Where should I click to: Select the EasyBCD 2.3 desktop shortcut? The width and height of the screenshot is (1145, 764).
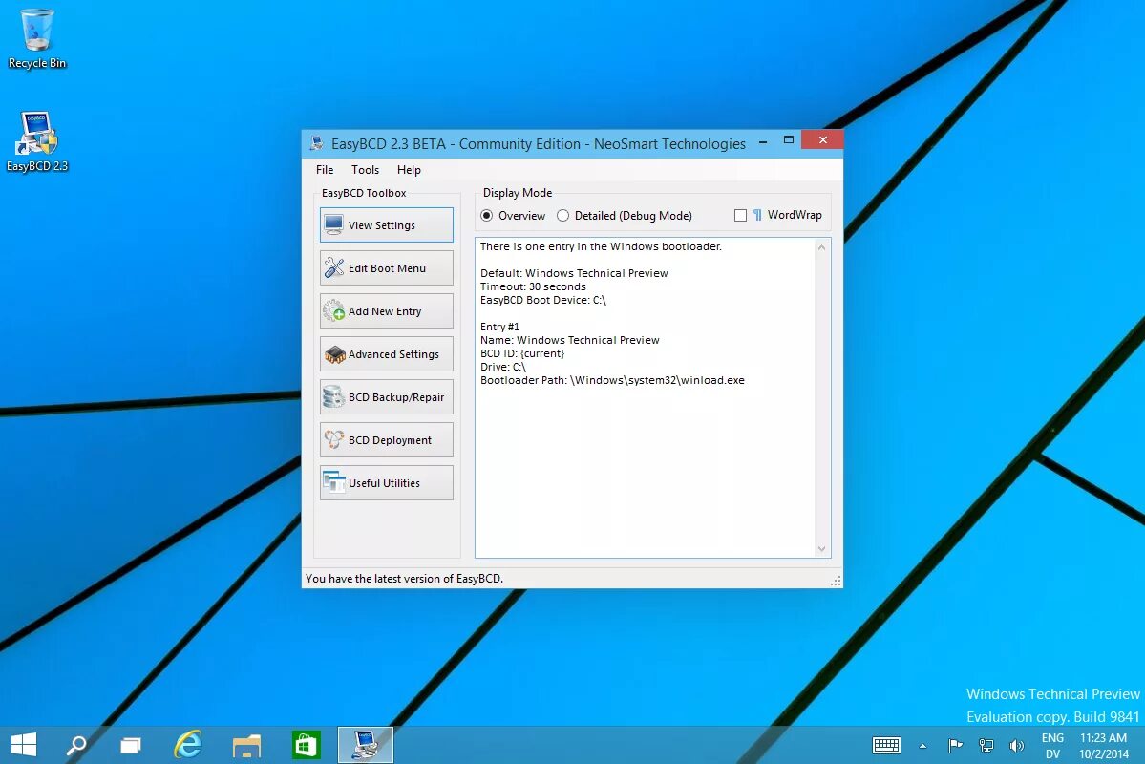click(36, 142)
